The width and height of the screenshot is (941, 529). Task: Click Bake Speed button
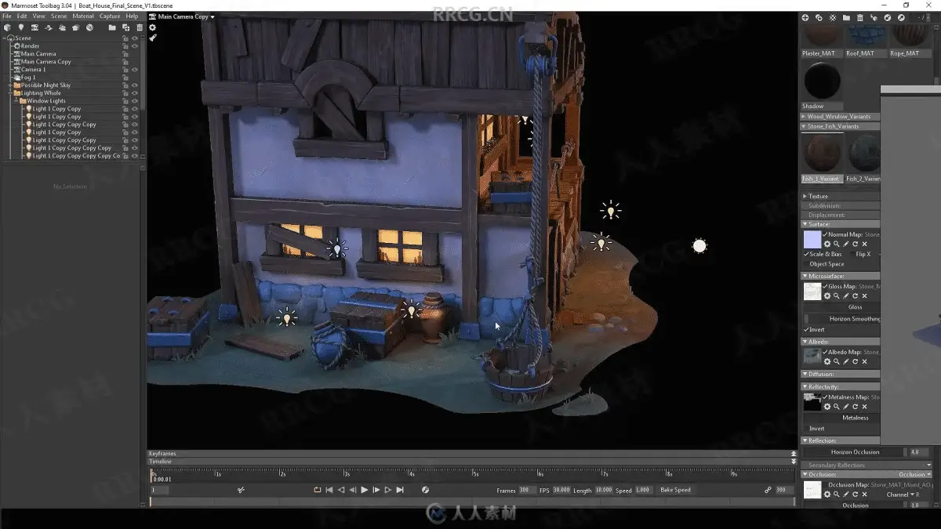(x=676, y=490)
